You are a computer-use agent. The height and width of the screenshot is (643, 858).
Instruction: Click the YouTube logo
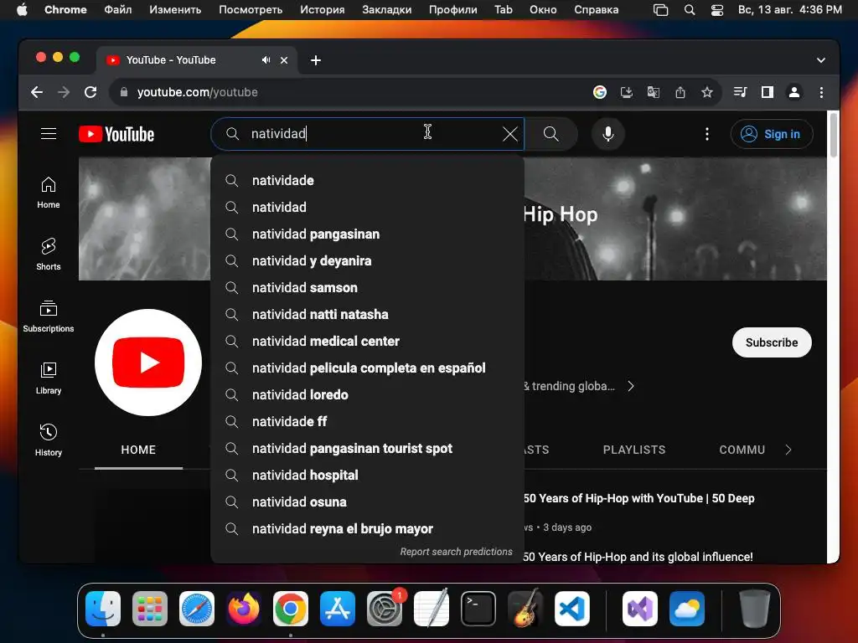[116, 134]
